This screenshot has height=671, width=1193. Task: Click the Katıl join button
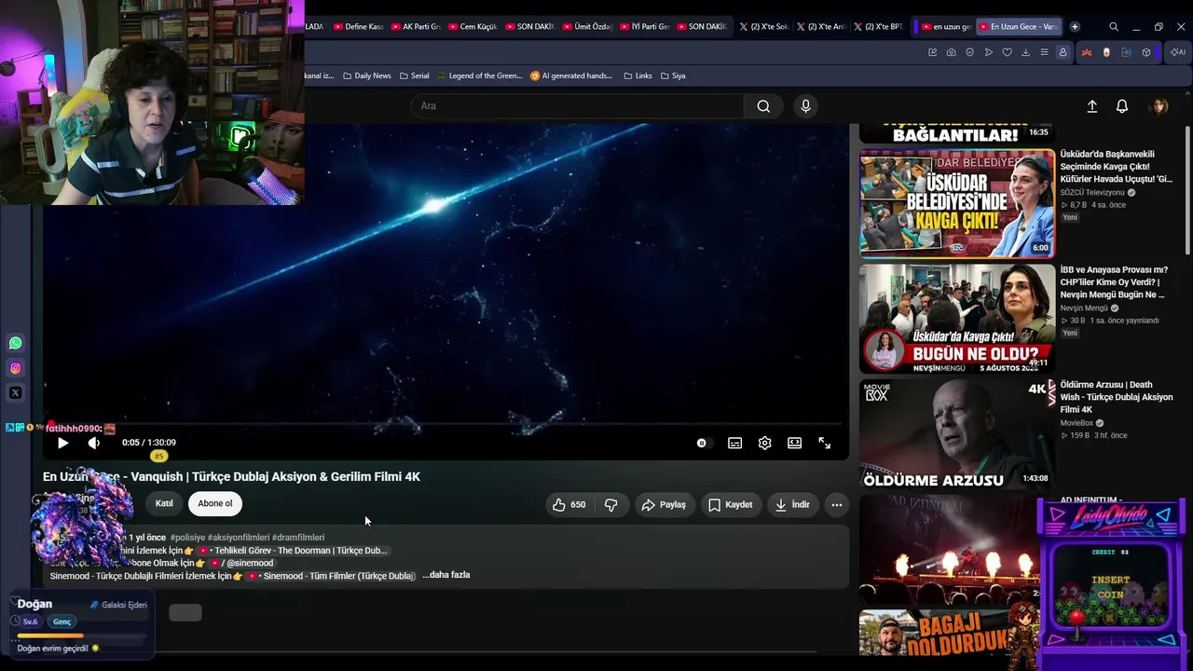coord(164,503)
